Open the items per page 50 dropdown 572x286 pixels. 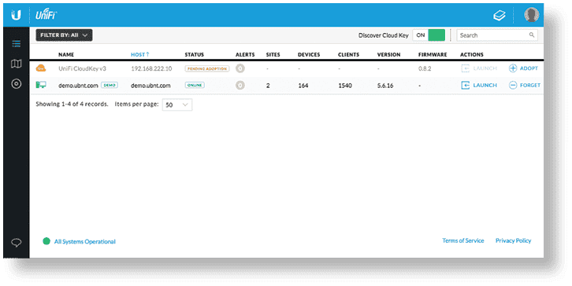tap(177, 104)
